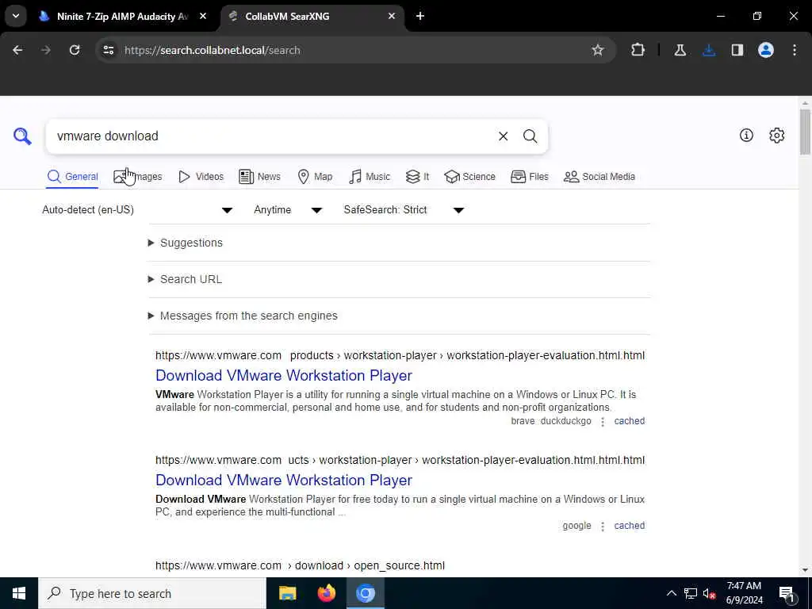The height and width of the screenshot is (609, 812).
Task: Expand the Suggestions section
Action: (x=186, y=243)
